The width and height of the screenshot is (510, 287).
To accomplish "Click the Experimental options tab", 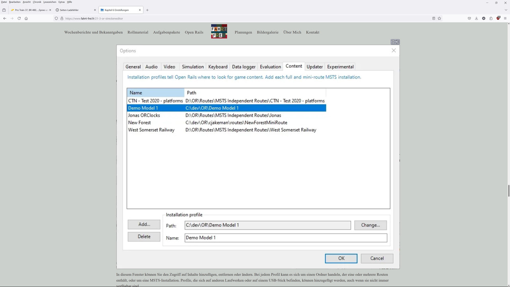I will pyautogui.click(x=340, y=67).
